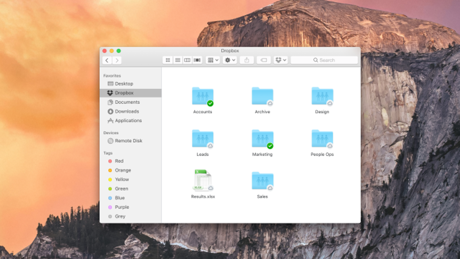Screen dimensions: 460x259
Task: Minimize the Dropbox Finder window
Action: [112, 51]
